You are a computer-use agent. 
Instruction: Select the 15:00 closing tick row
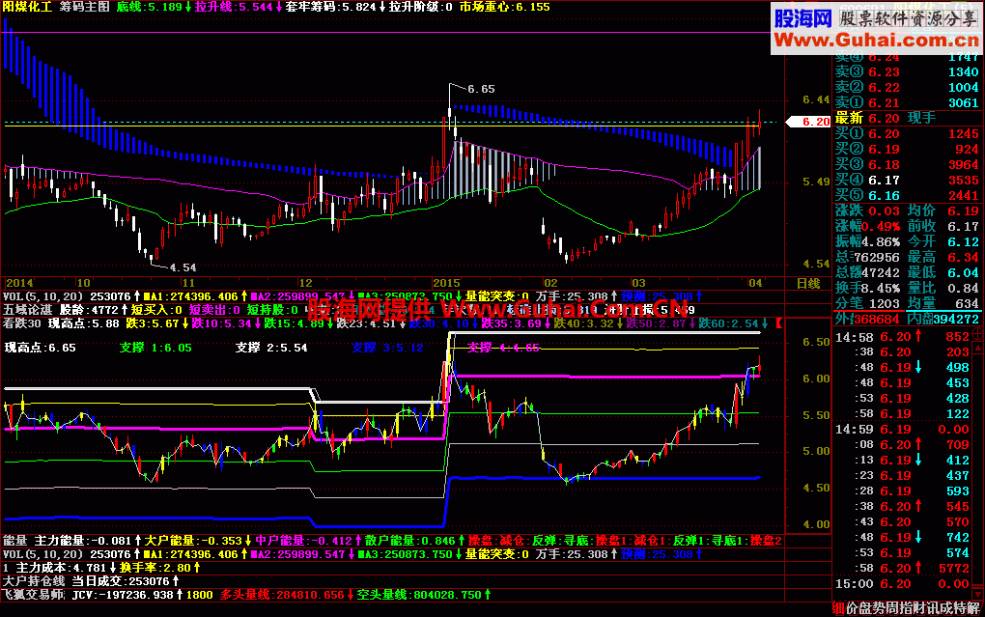(902, 584)
